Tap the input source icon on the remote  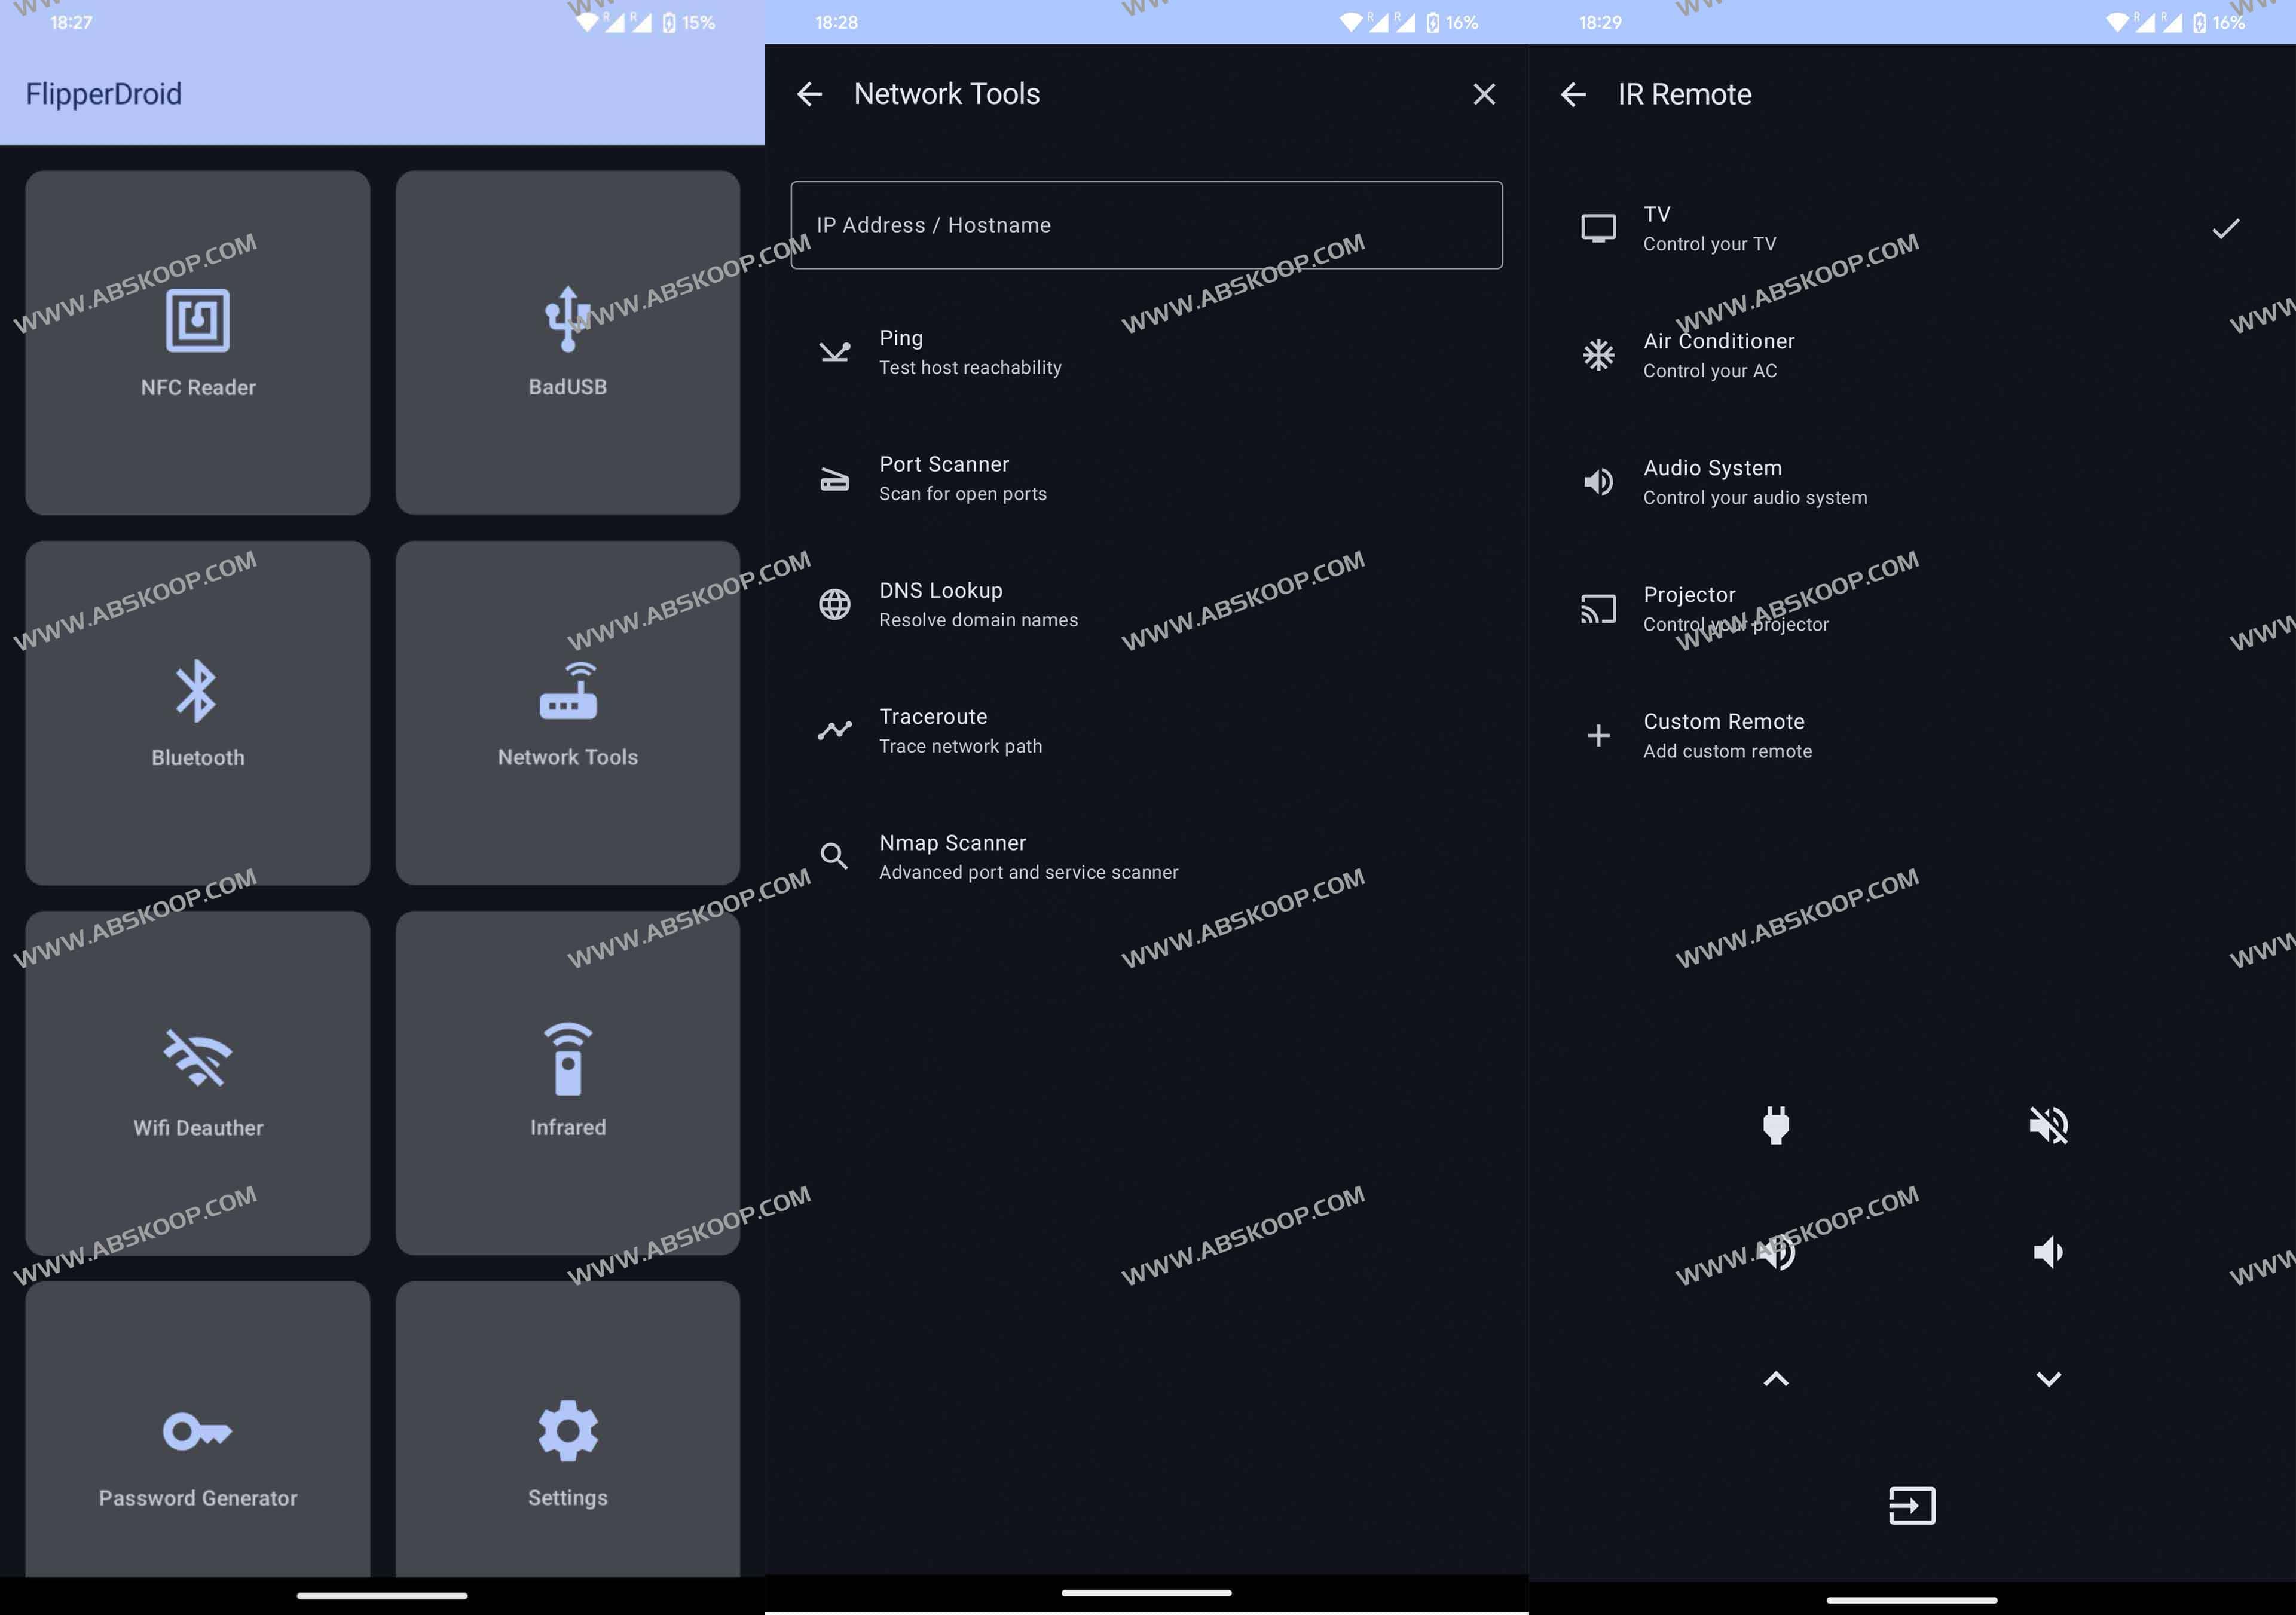tap(1911, 1505)
